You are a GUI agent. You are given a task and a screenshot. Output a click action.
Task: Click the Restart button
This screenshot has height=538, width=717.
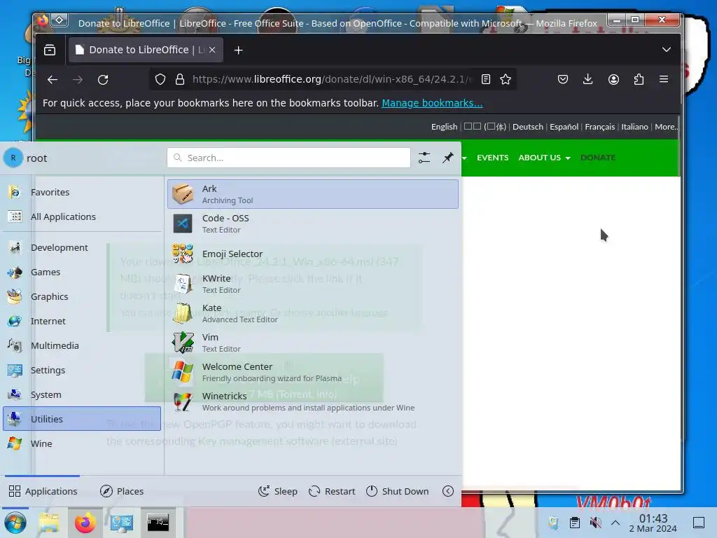click(332, 491)
